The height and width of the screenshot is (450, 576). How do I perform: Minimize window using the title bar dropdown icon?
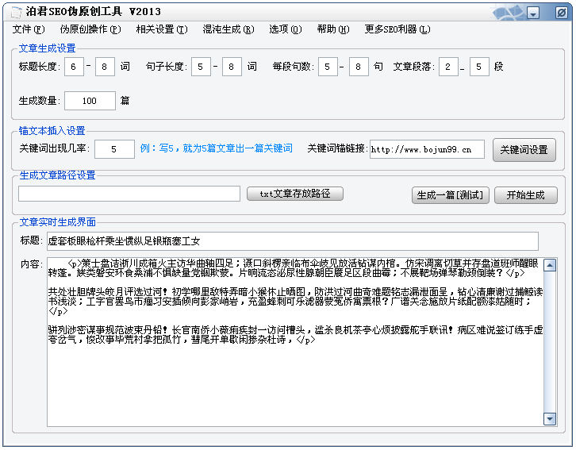(534, 13)
